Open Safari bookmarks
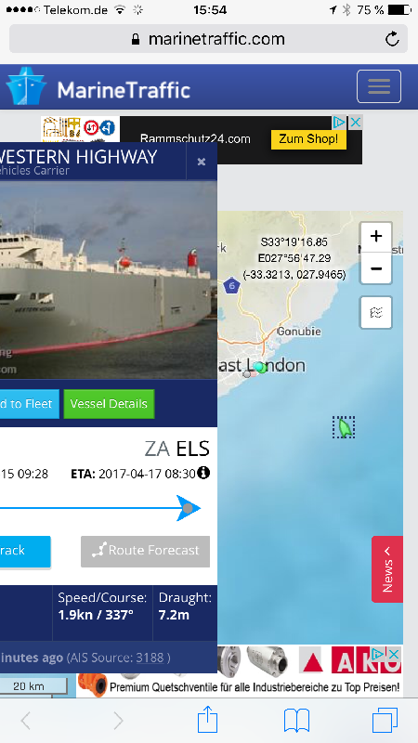 coord(296,721)
